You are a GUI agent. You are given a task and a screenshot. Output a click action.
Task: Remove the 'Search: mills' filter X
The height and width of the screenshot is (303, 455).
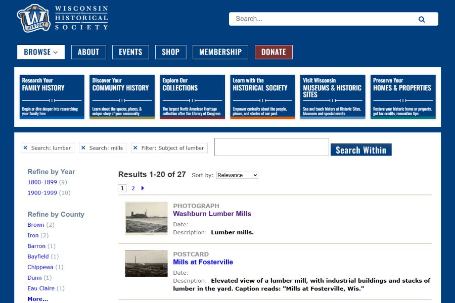[83, 148]
